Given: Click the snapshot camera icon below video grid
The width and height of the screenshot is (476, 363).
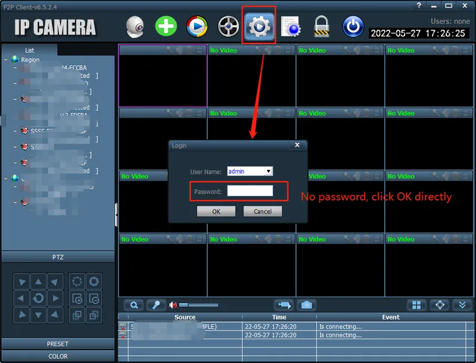Looking at the screenshot, I should click(x=306, y=305).
